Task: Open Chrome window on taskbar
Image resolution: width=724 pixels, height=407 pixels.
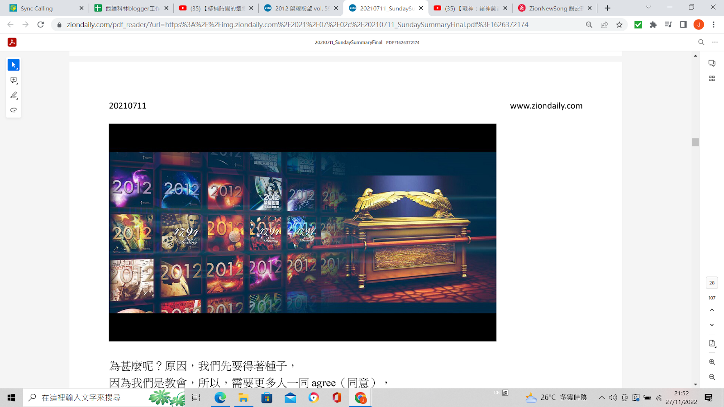Action: pos(360,398)
